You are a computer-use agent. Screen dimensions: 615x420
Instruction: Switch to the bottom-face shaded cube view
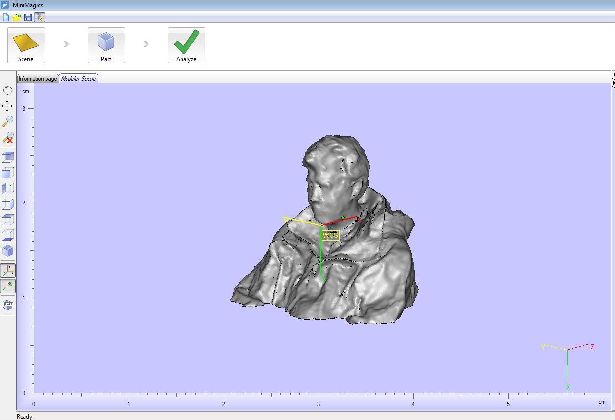coord(8,236)
